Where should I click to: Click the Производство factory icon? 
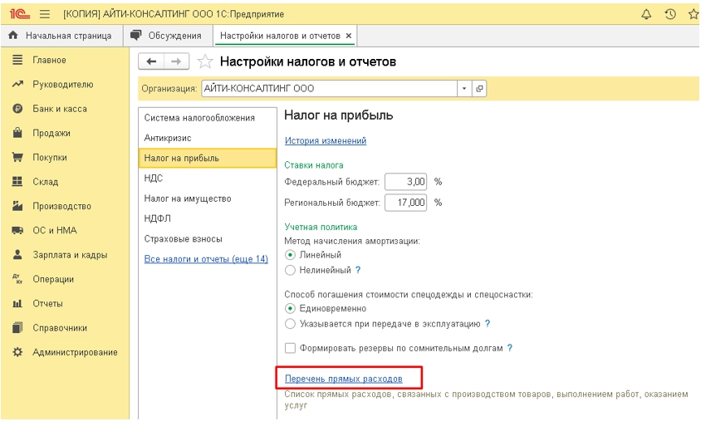17,206
